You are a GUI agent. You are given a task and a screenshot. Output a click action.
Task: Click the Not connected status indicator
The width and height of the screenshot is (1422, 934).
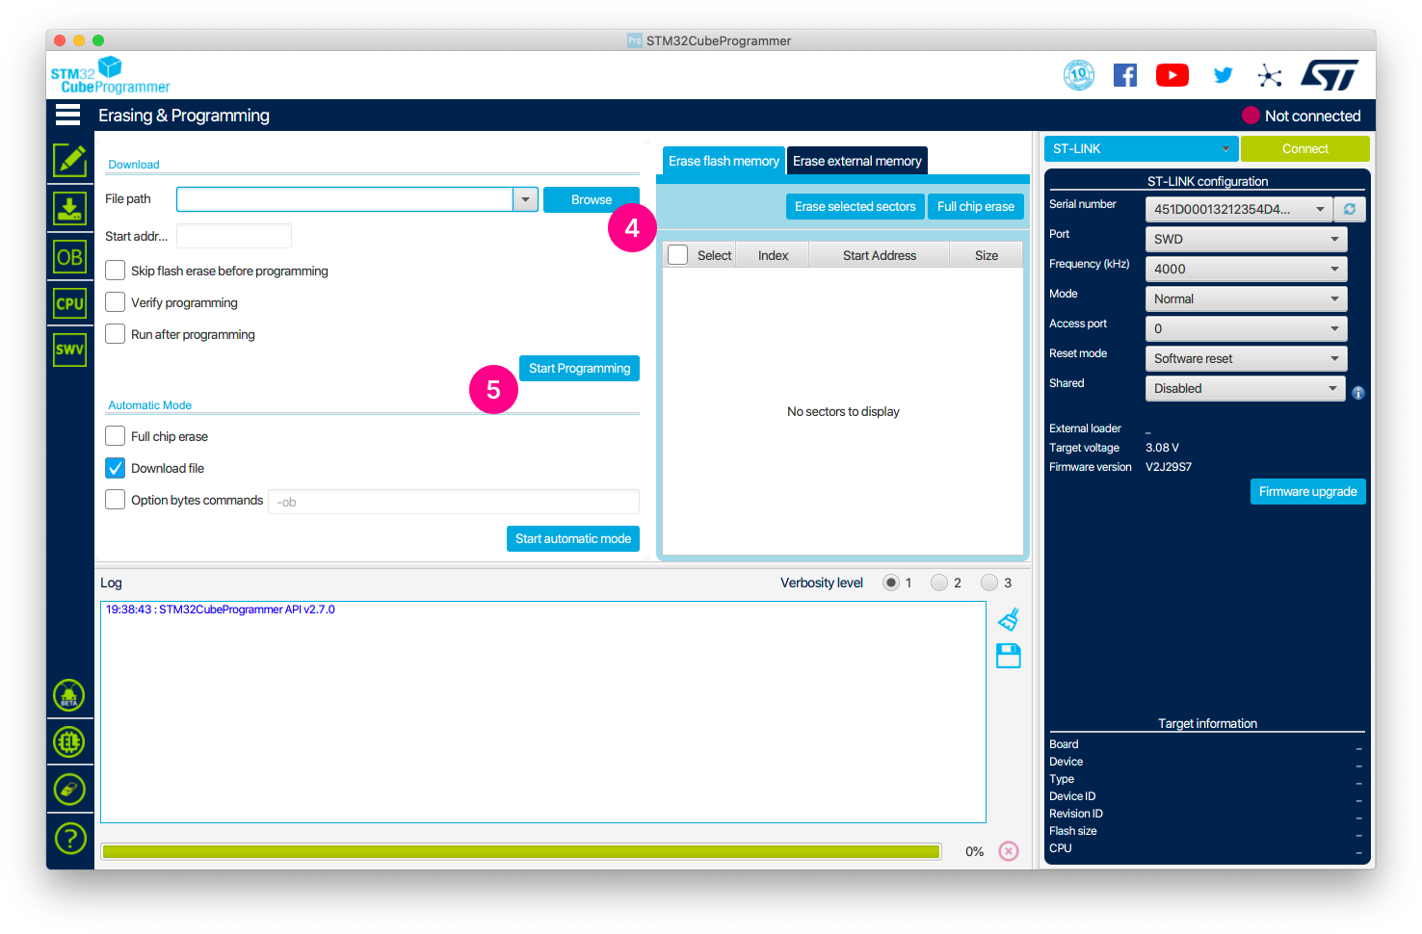point(1302,116)
